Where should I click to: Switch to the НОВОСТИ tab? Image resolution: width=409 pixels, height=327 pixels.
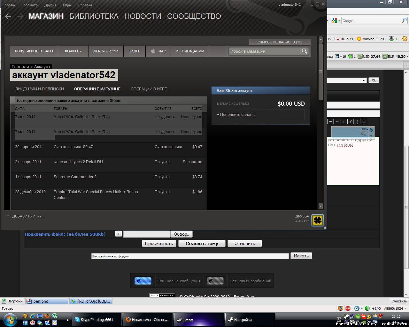[143, 16]
